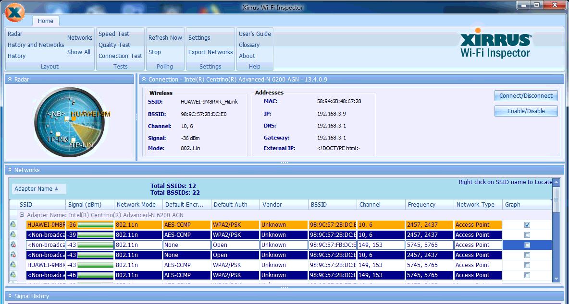Select History and Networks layout
Viewport: 569px width, 304px height.
coord(36,45)
